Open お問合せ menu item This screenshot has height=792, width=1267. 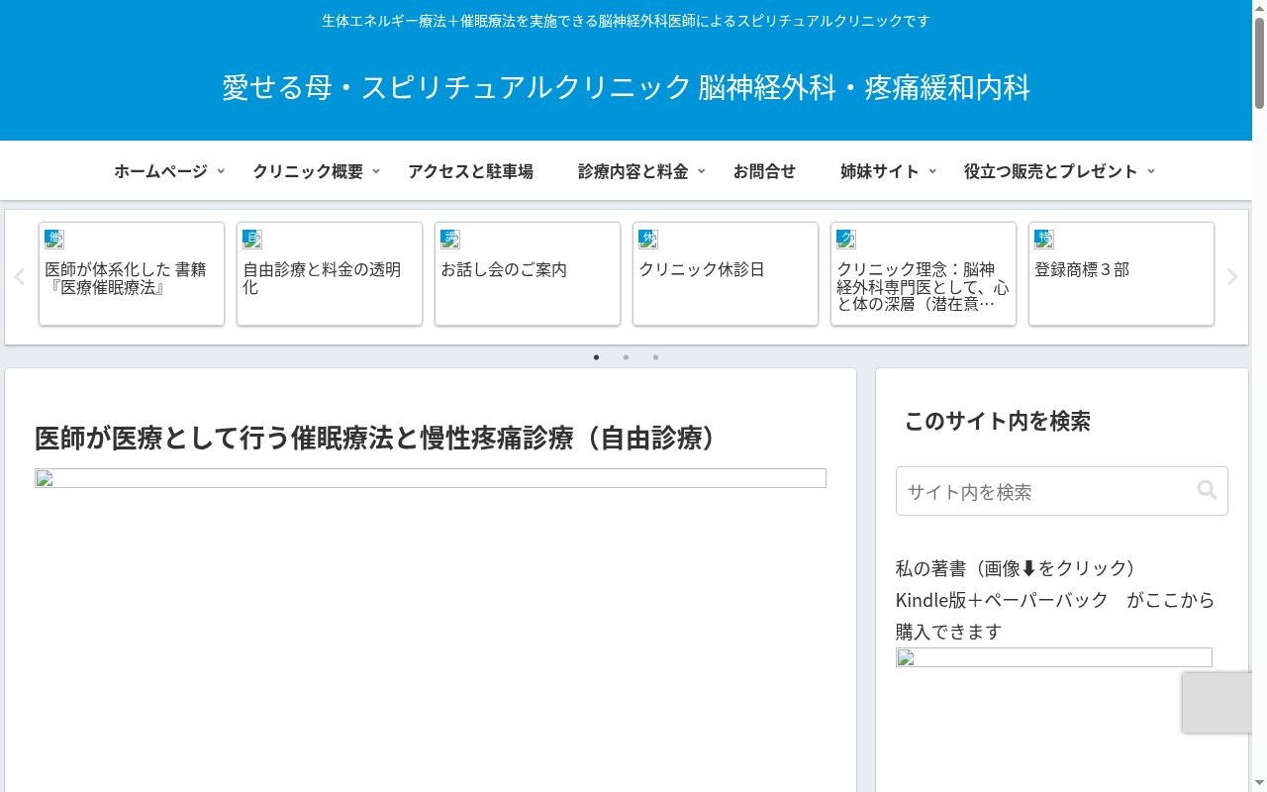click(x=764, y=171)
